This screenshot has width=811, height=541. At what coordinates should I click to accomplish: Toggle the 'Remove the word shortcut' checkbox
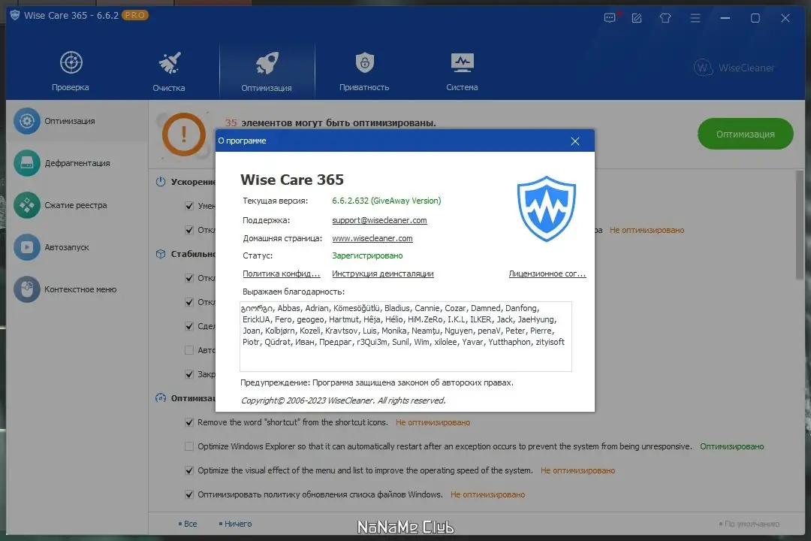coord(189,422)
